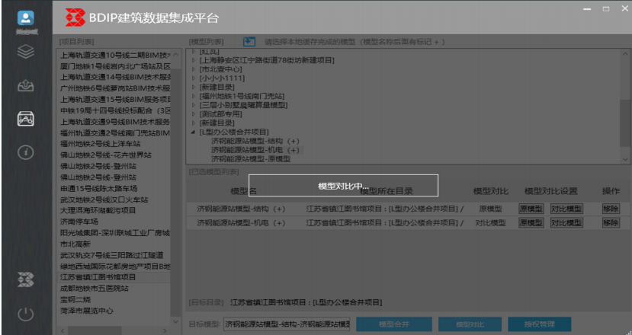Maximize the BDIP window
The image size is (632, 335).
click(606, 9)
